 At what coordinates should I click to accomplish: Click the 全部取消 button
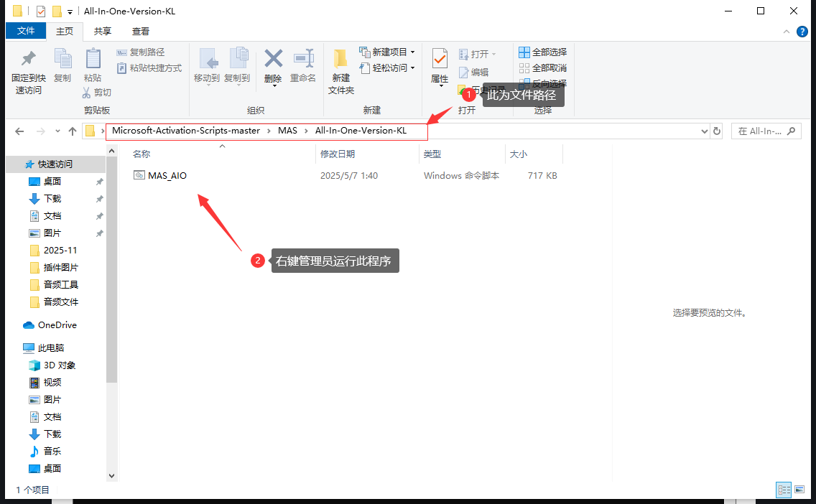[x=543, y=68]
